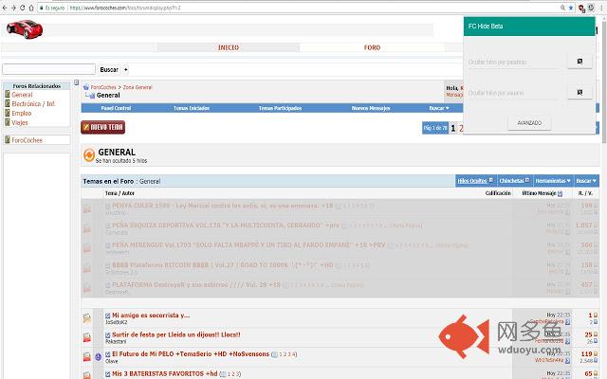Click the red car ForoCoches logo
607x379 pixels.
(25, 29)
